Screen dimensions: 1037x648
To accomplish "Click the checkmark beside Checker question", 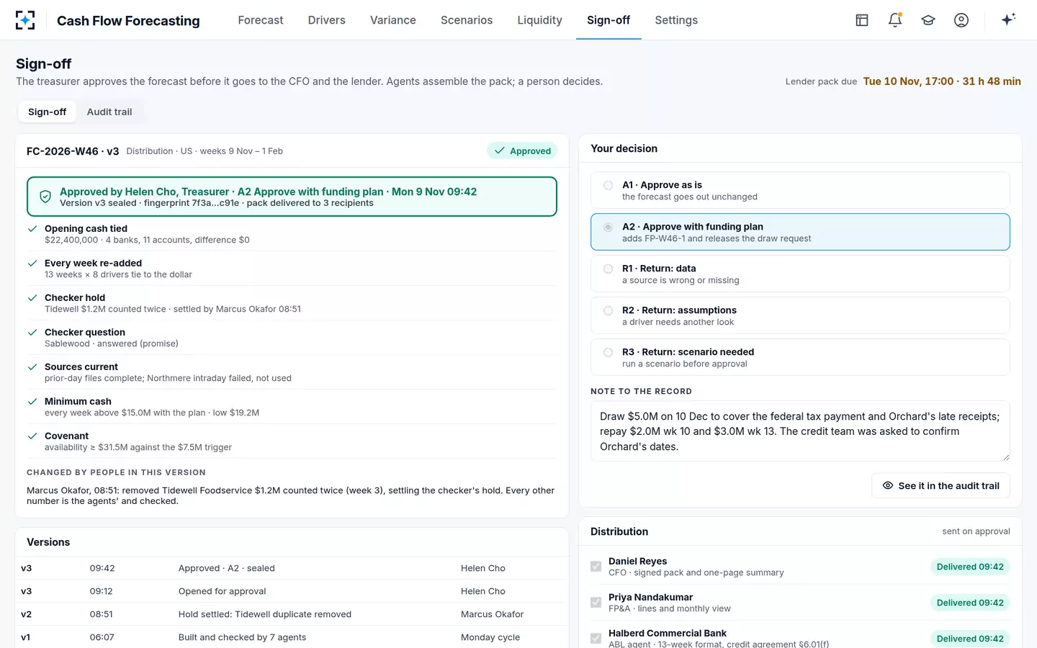I will coord(32,332).
